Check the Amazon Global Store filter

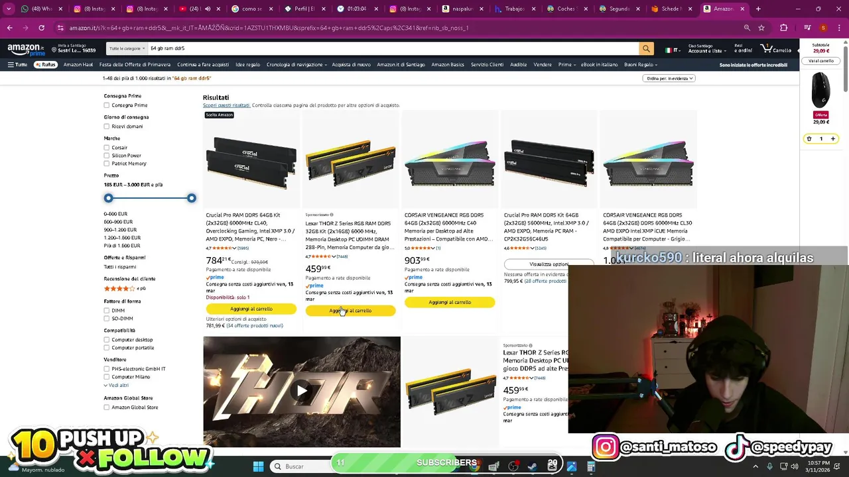tap(106, 407)
